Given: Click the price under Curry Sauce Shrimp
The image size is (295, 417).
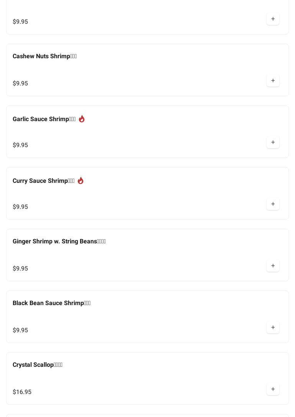Looking at the screenshot, I should (x=20, y=207).
